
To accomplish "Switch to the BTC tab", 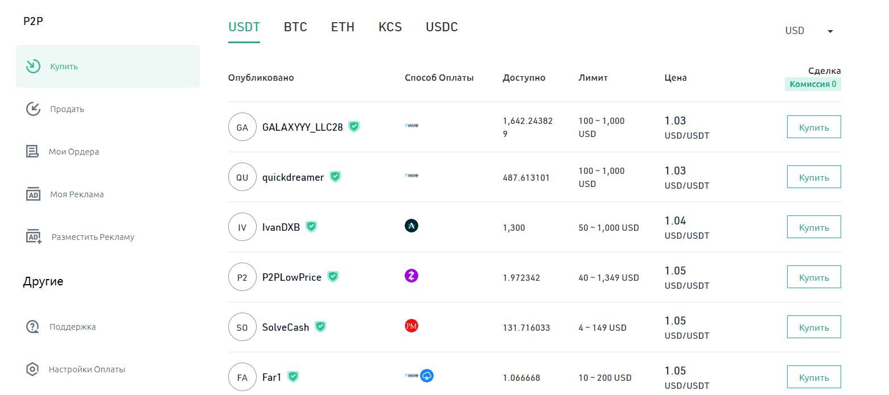I will click(x=295, y=27).
